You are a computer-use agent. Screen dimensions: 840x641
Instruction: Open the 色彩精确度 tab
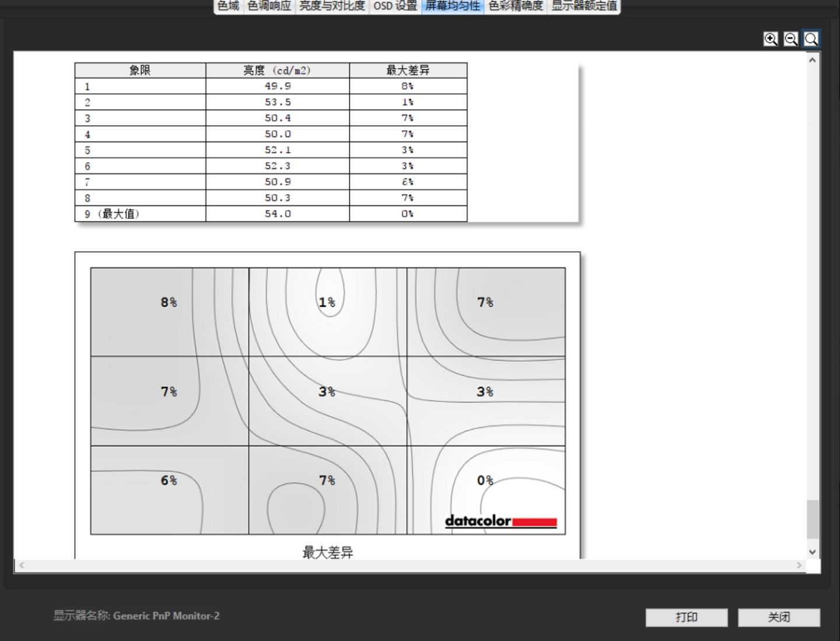coord(516,6)
